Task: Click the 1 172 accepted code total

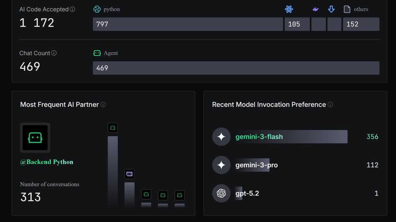Action: (x=37, y=23)
